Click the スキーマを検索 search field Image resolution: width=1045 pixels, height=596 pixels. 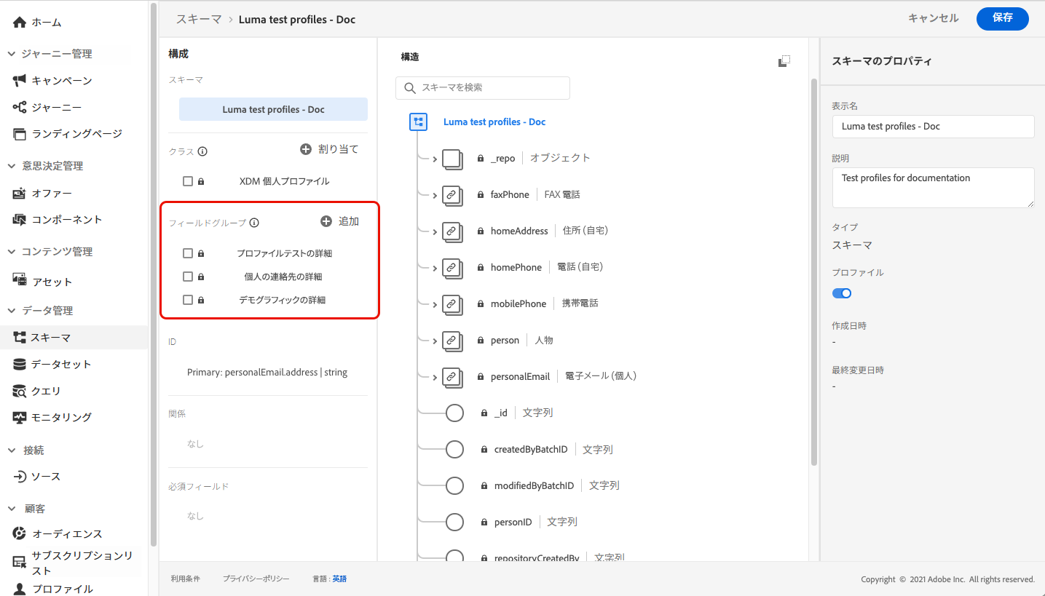pyautogui.click(x=483, y=87)
